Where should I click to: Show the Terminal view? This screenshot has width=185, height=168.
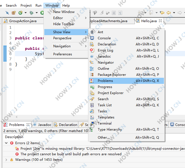click(x=127, y=123)
